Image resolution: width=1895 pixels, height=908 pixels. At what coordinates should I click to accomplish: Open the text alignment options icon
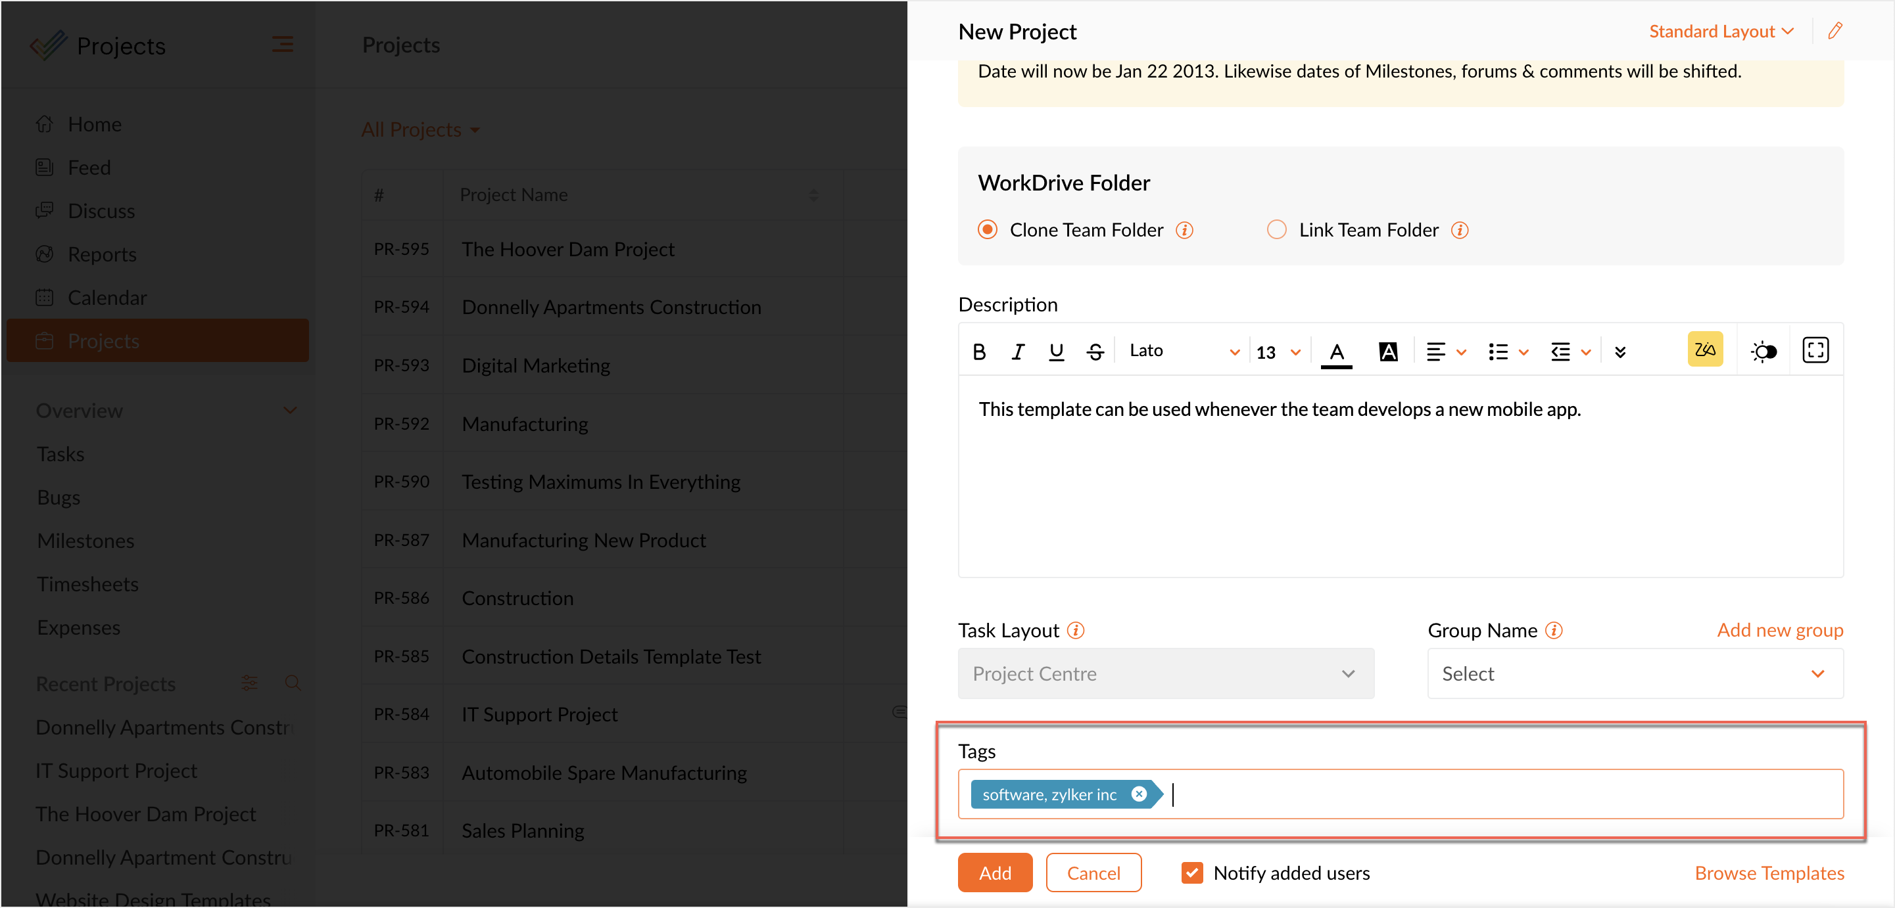[1435, 352]
